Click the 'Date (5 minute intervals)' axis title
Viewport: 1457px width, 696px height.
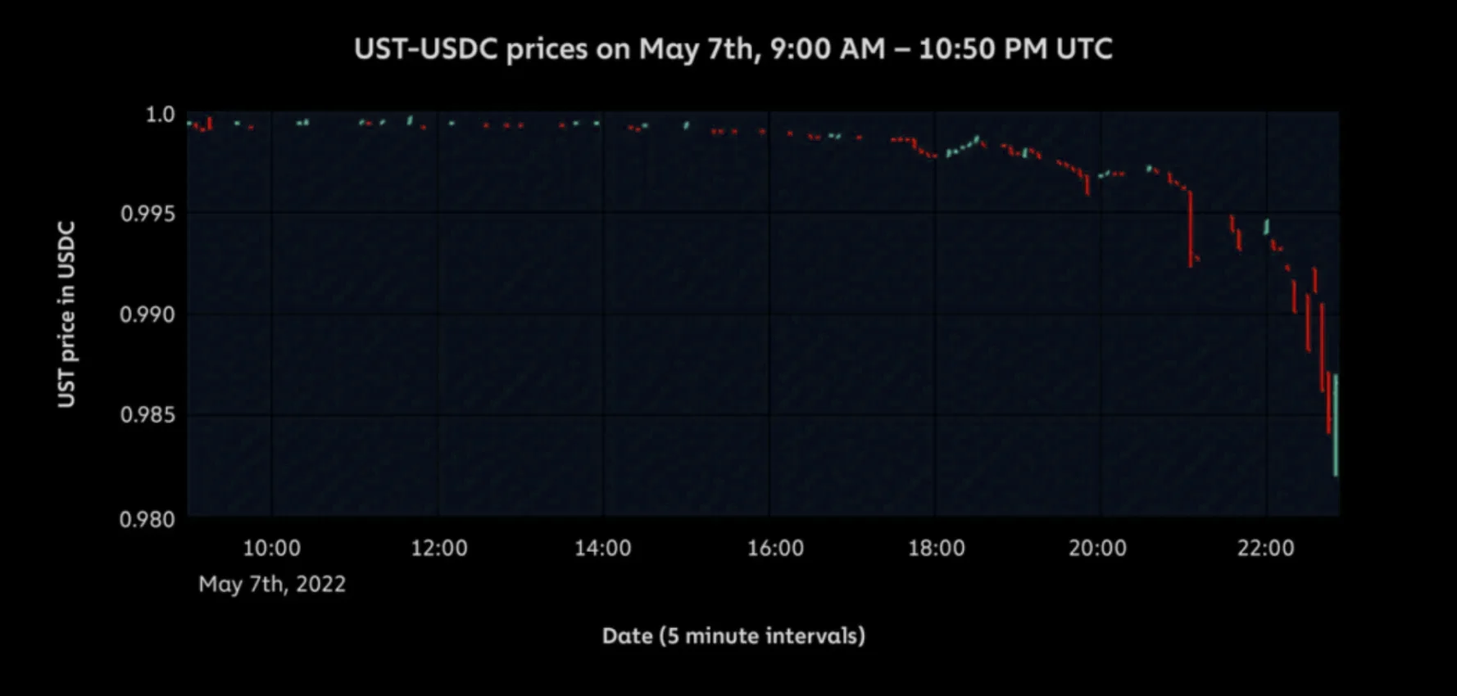tap(733, 636)
